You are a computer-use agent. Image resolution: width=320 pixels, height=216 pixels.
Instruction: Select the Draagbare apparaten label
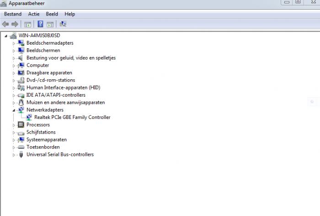pyautogui.click(x=49, y=72)
